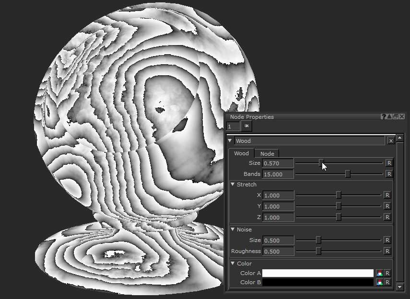The height and width of the screenshot is (299, 410).
Task: Select the Wood tab
Action: [x=241, y=153]
